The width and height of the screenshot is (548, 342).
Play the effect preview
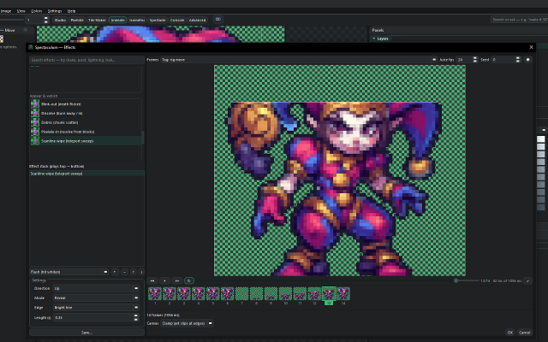point(164,280)
